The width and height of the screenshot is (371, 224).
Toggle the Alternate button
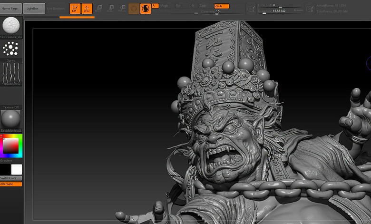11,184
